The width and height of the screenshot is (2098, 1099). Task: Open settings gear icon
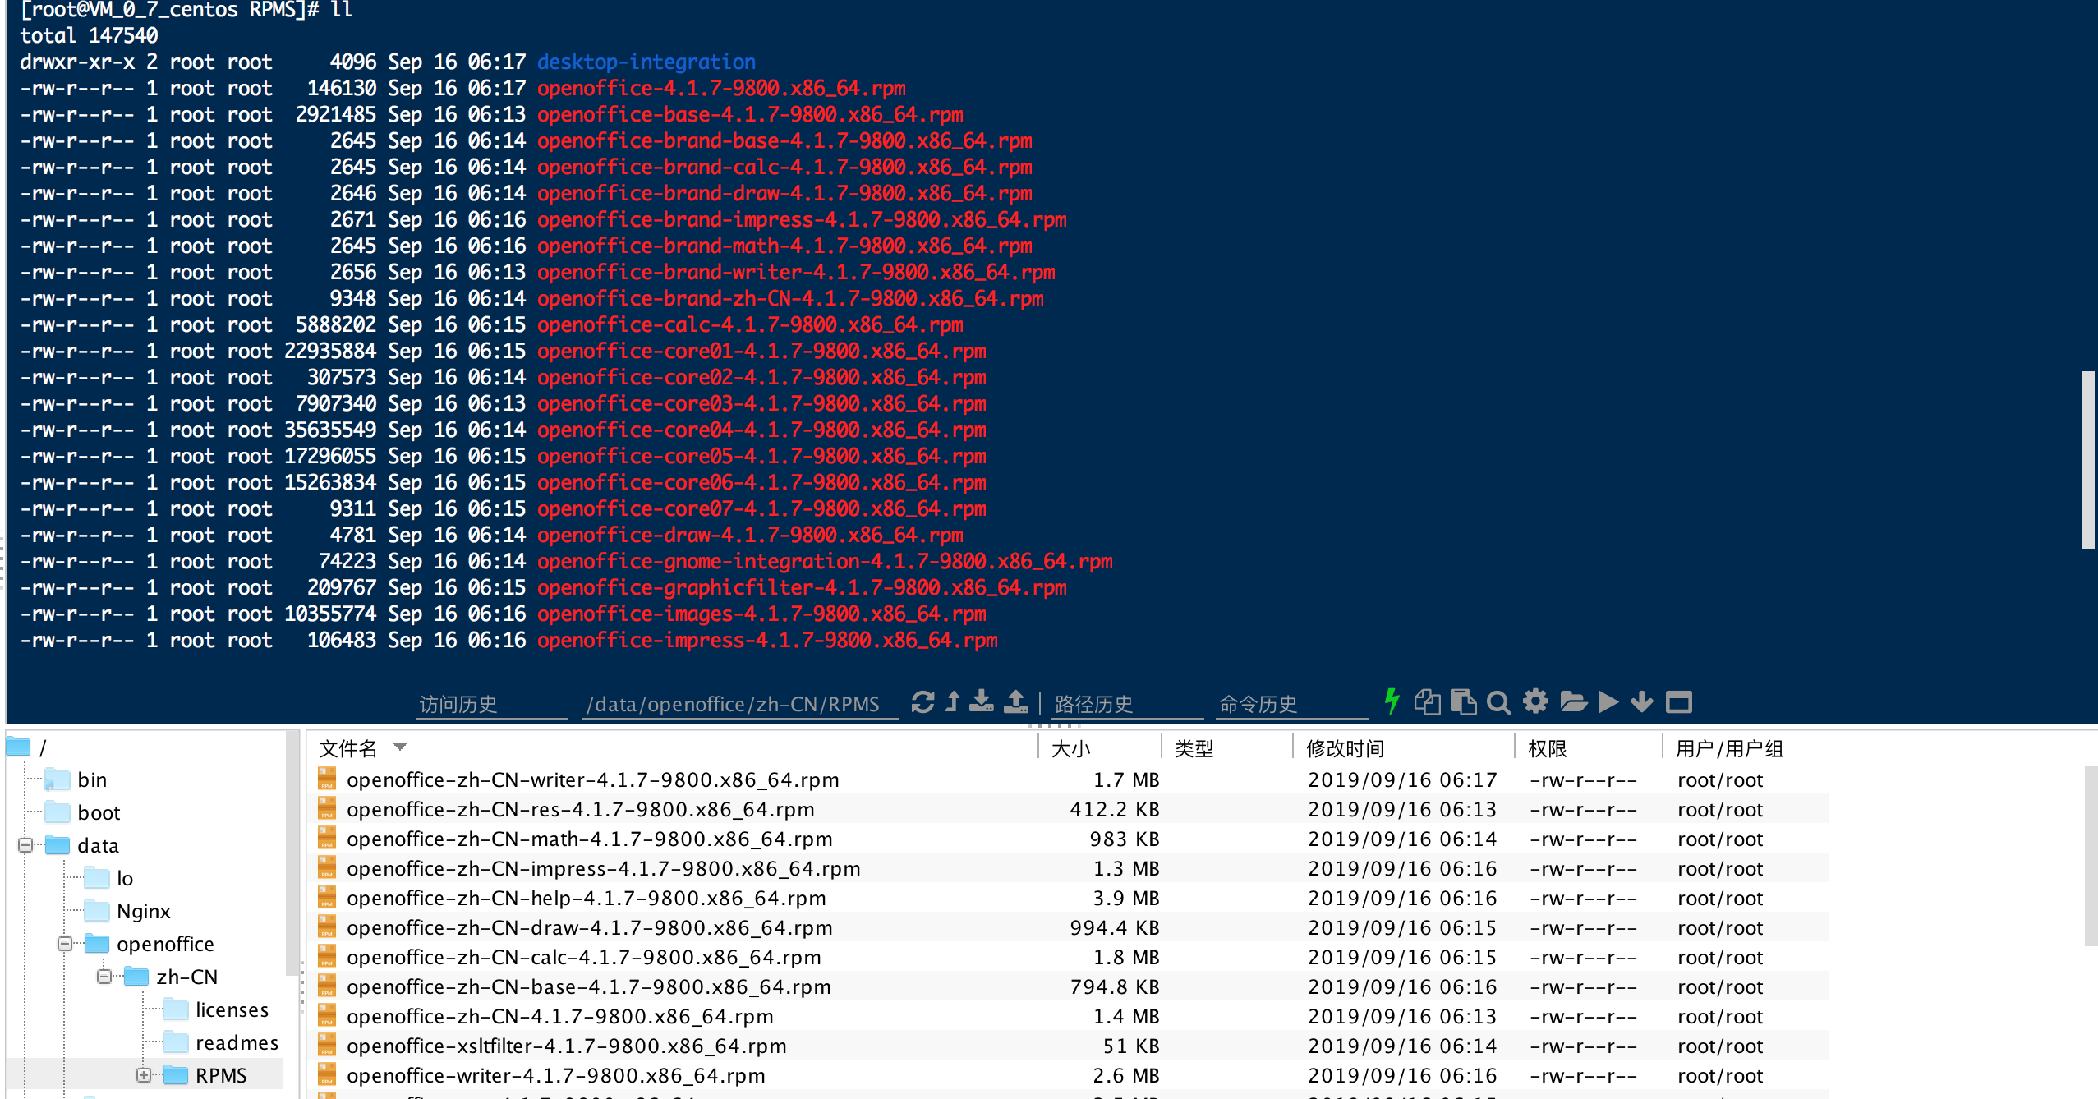1535,701
